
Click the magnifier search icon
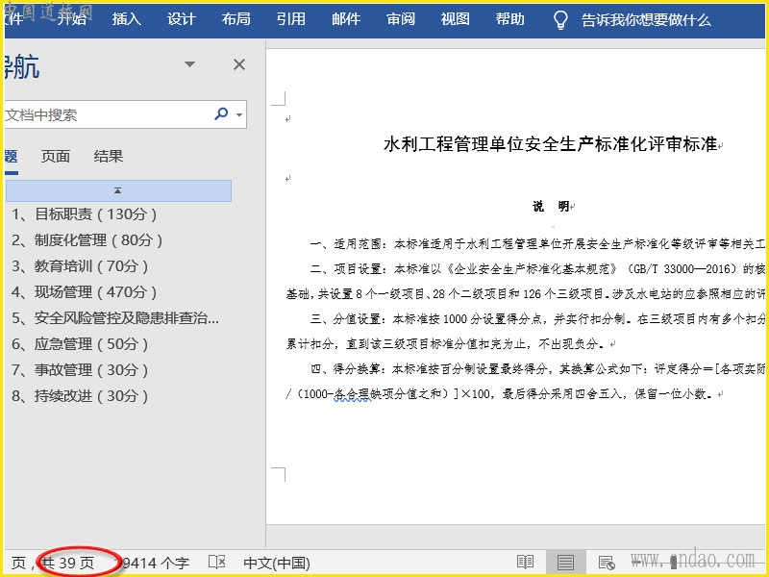coord(222,114)
